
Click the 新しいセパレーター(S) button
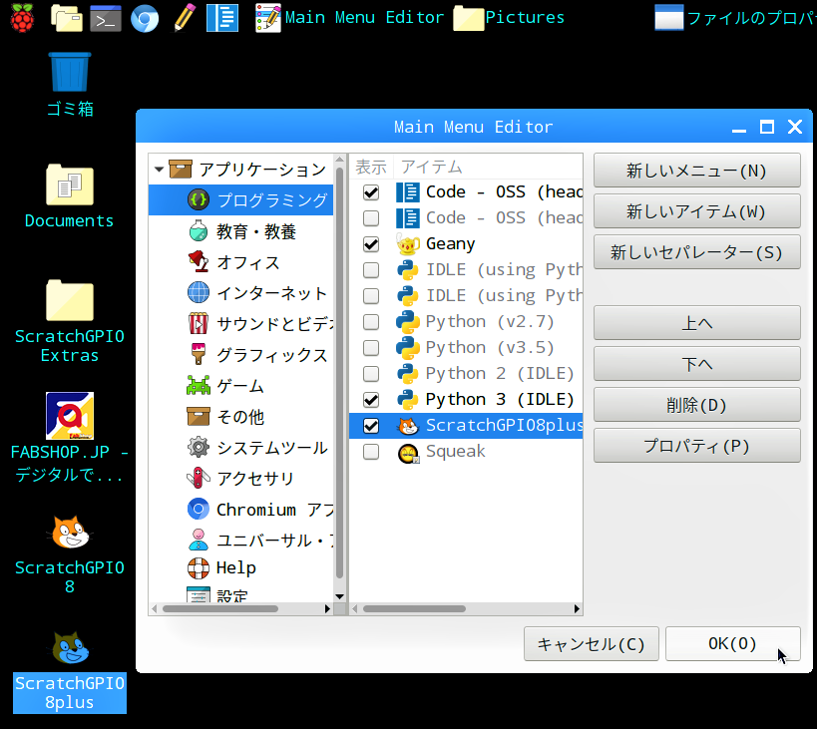click(696, 252)
